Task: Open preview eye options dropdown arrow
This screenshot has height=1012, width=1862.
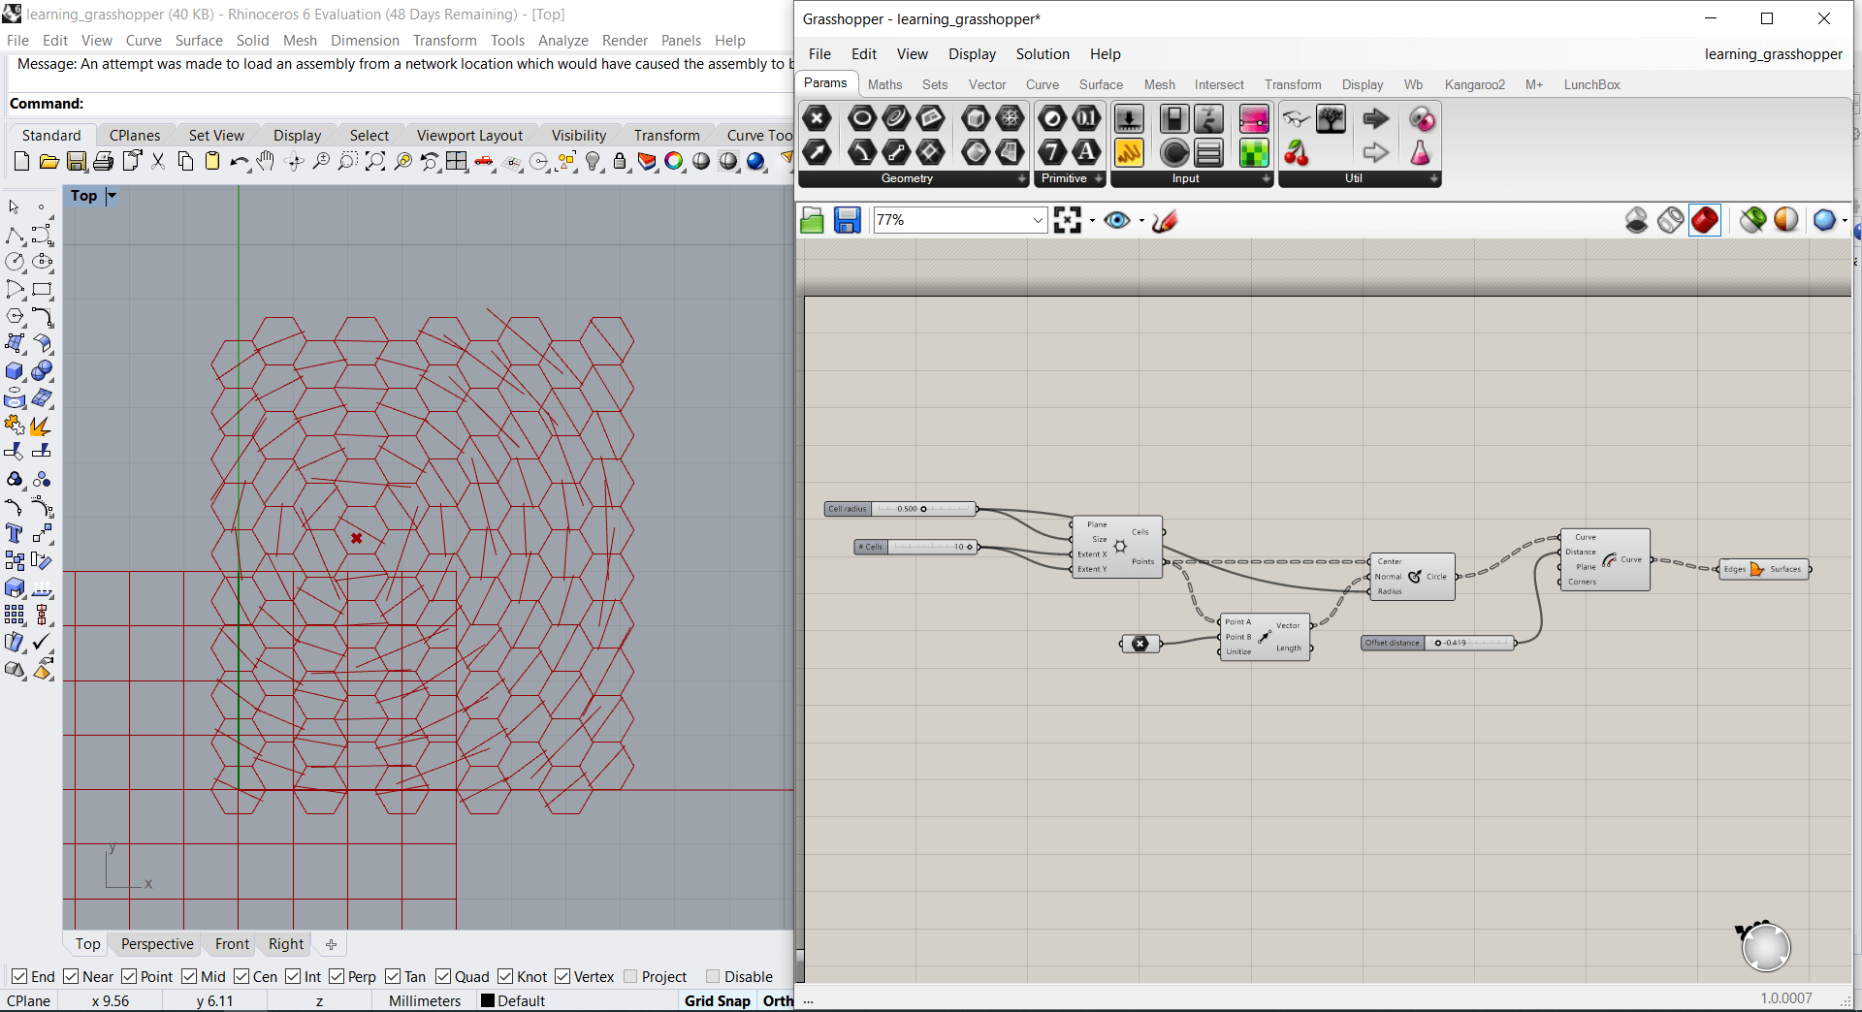Action: point(1141,221)
